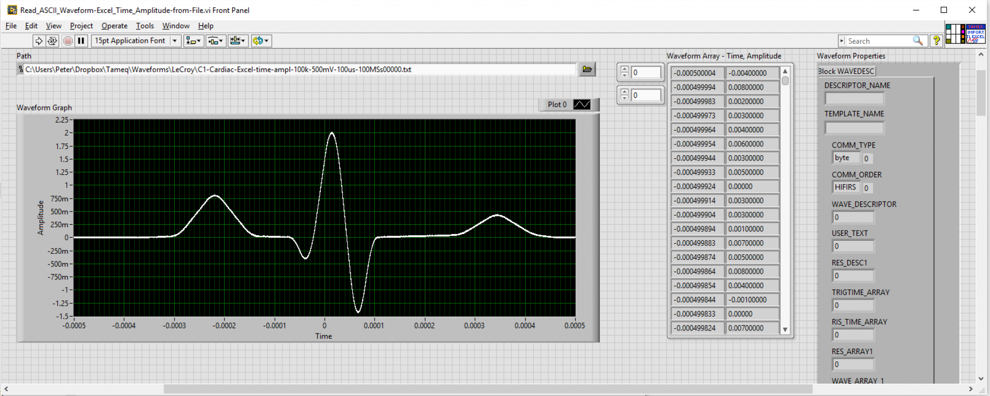Click the Plot 0 legend line sample
This screenshot has width=990, height=396.
(582, 105)
